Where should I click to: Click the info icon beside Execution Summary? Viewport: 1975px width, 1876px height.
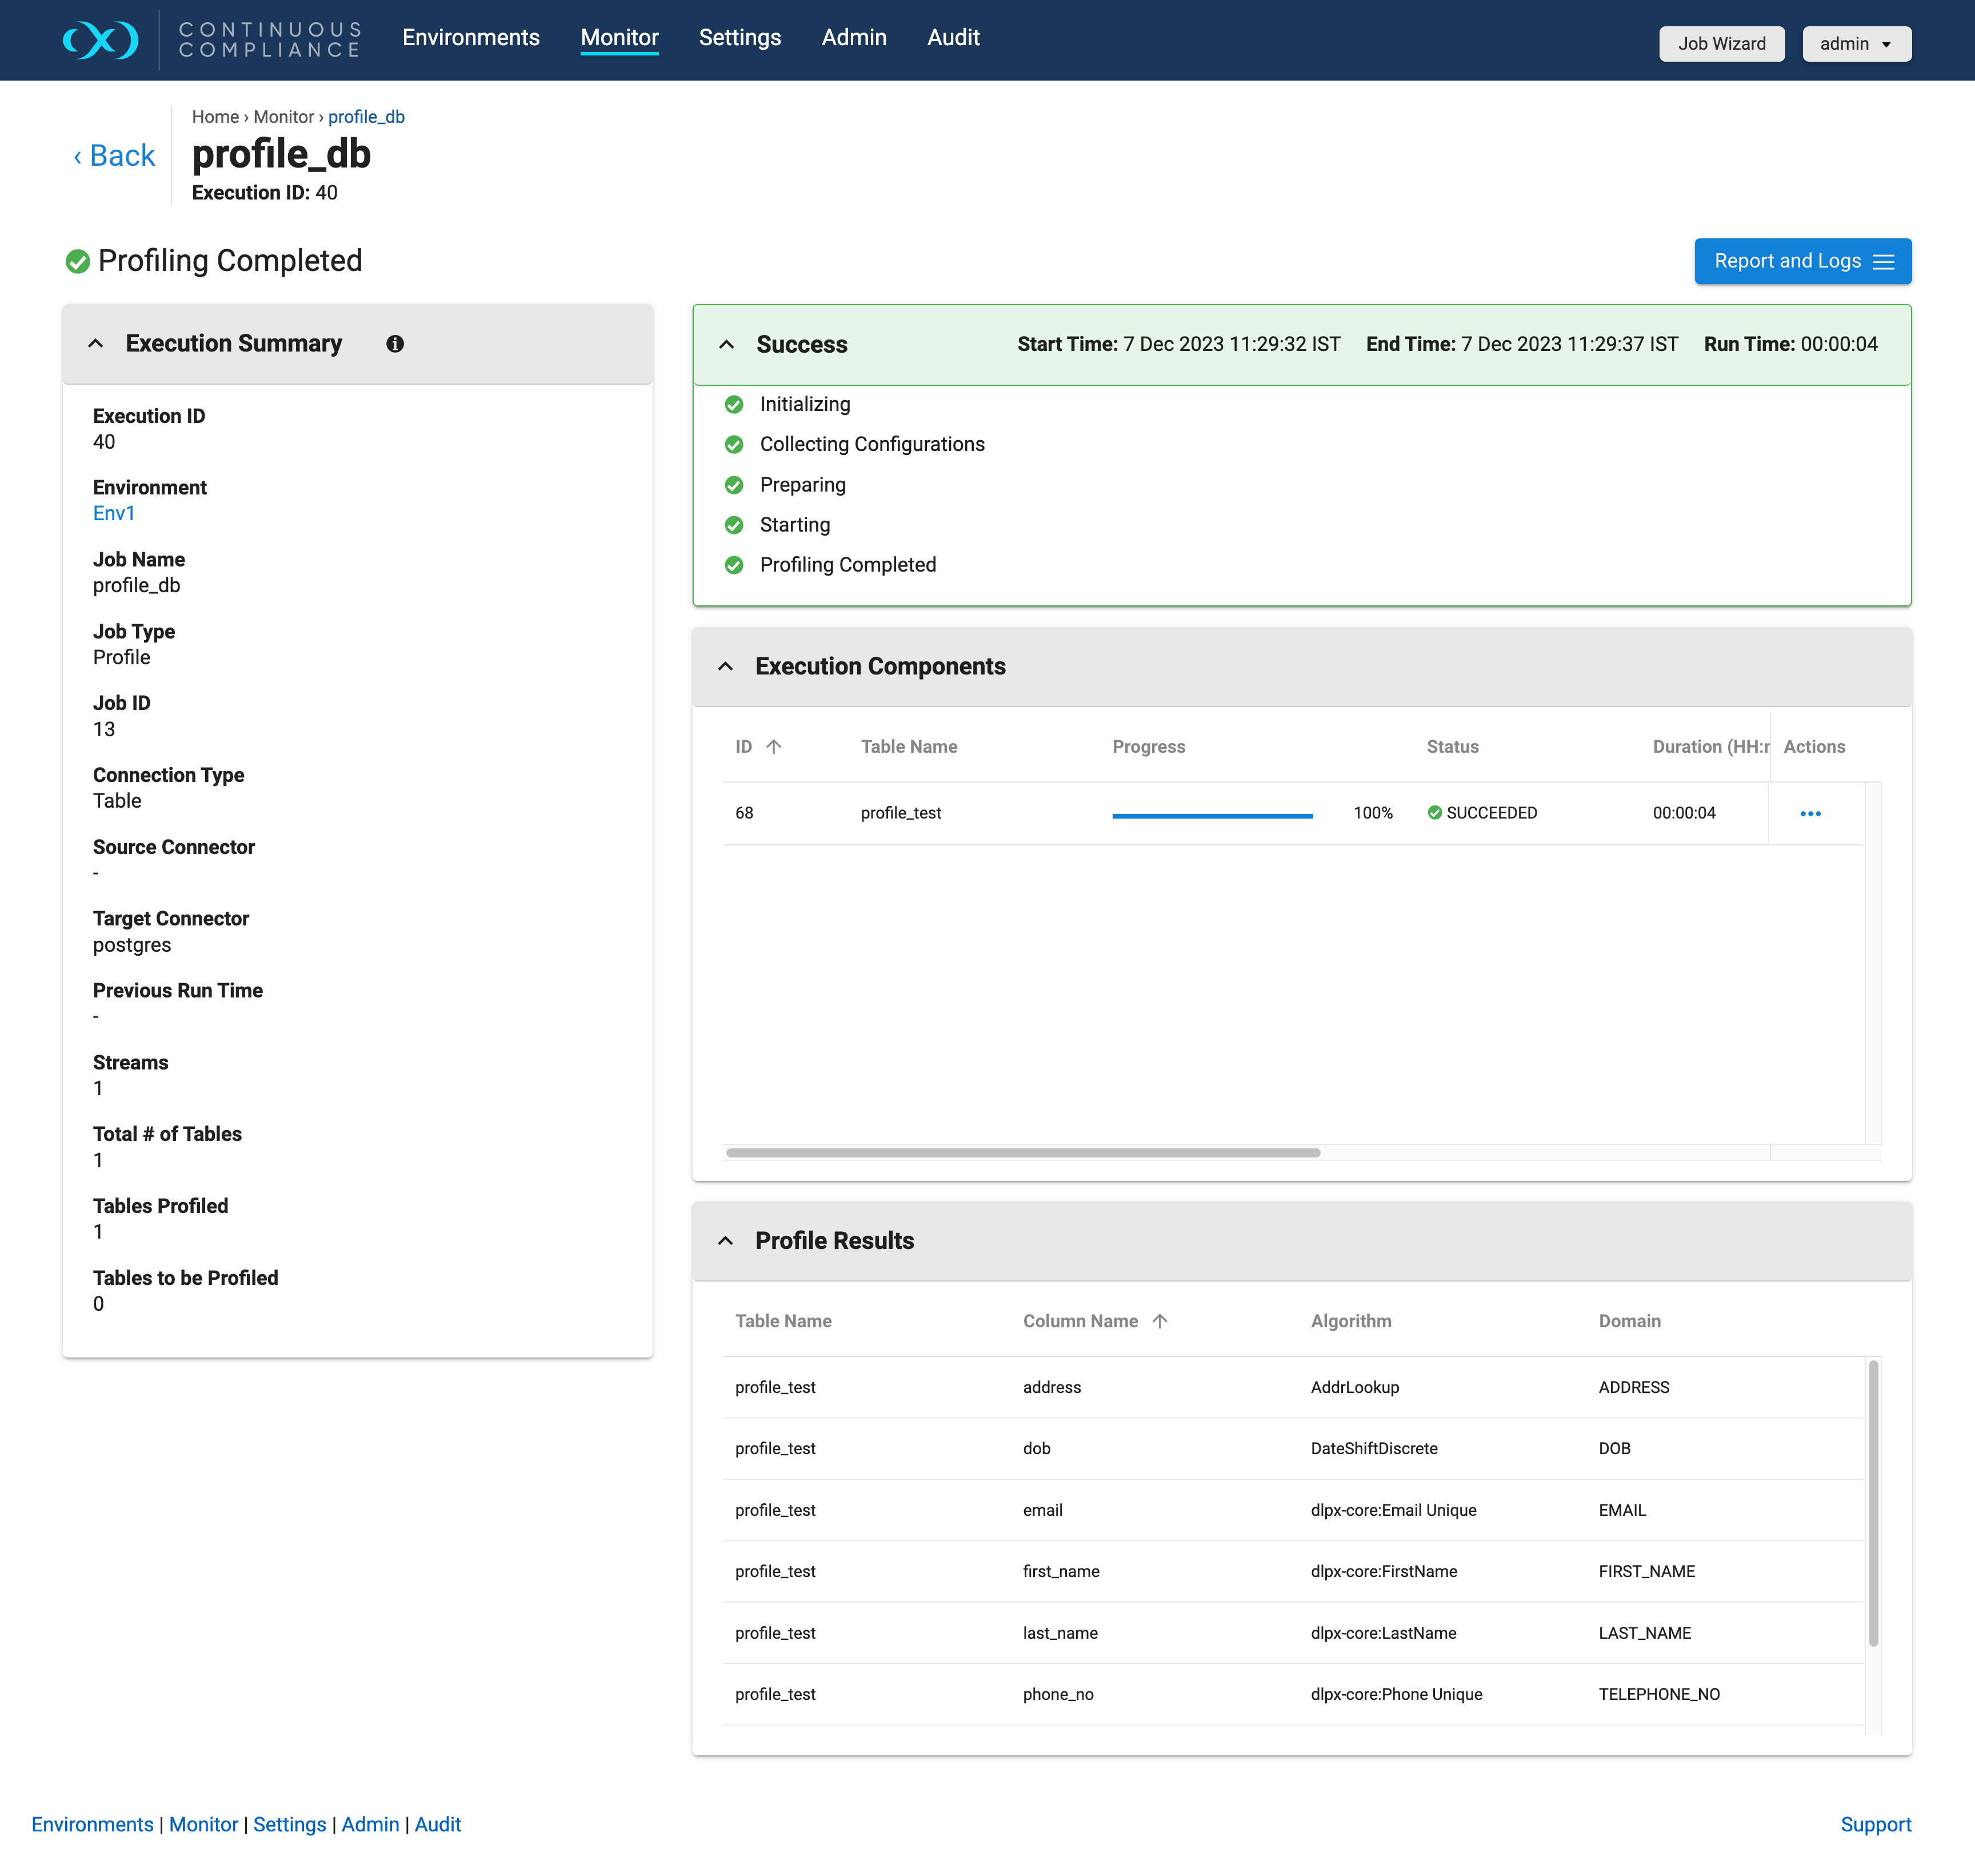tap(395, 343)
